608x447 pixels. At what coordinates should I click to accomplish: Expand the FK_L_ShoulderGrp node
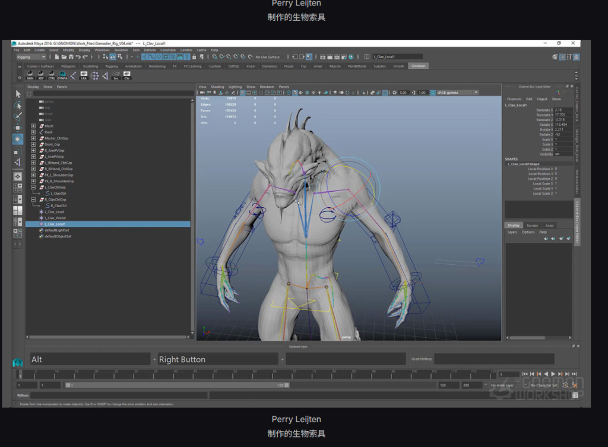click(33, 175)
